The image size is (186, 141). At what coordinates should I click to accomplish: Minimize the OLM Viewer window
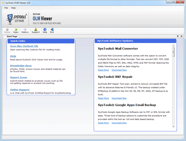169,2
